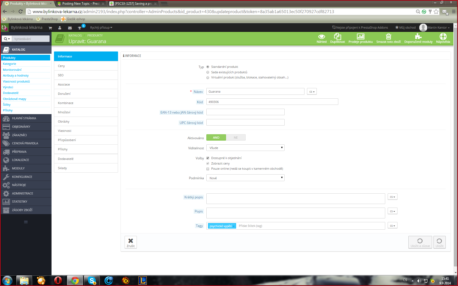Open Atributy a hodnoty sidebar link
Viewport: 458px width, 286px height.
[x=16, y=75]
